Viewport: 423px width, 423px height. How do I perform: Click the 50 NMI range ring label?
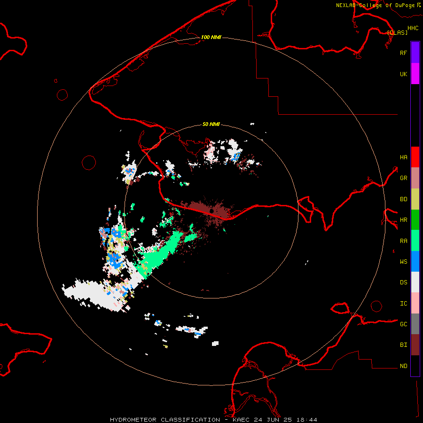[x=211, y=124]
